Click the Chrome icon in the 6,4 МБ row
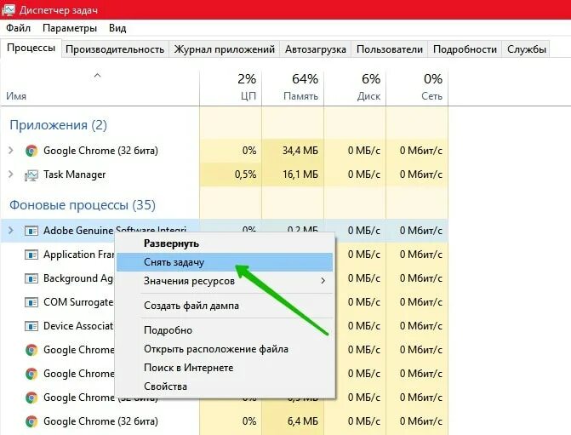This screenshot has width=571, height=435. pos(31,421)
